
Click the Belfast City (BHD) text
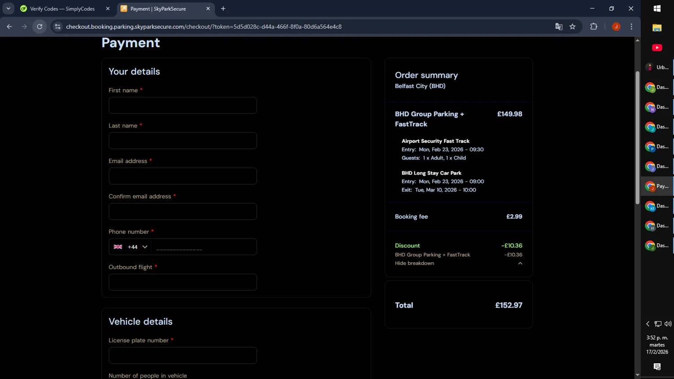(420, 86)
